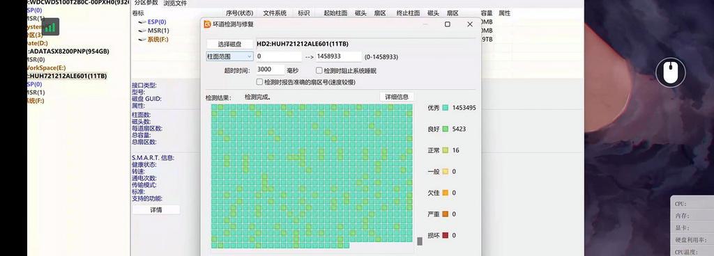Screen dimensions: 714x256
Task: Select the 分区(3) entry in the tree
Action: [x=35, y=35]
